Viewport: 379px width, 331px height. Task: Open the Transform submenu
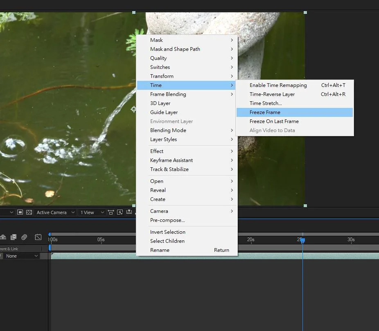187,76
